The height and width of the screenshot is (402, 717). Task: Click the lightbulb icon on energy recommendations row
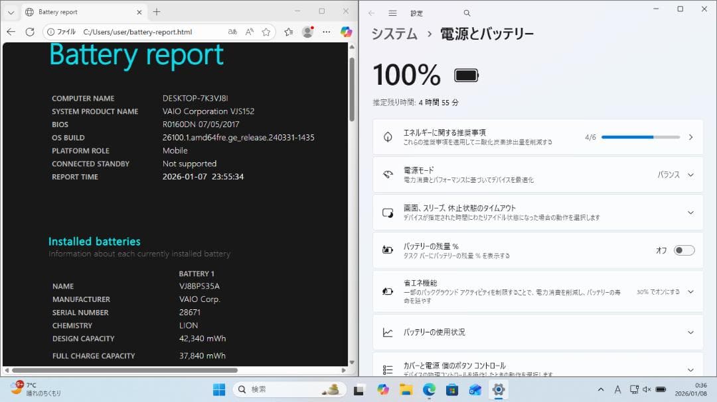pos(388,136)
